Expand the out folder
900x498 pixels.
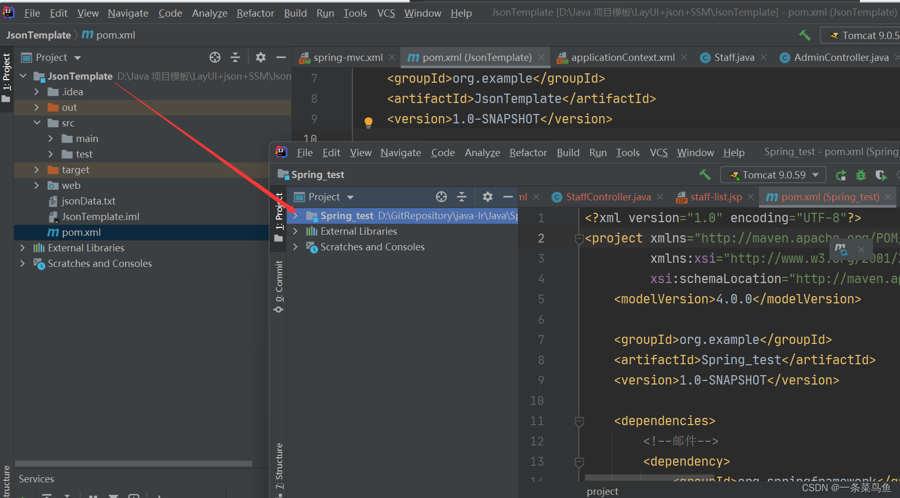tap(36, 107)
